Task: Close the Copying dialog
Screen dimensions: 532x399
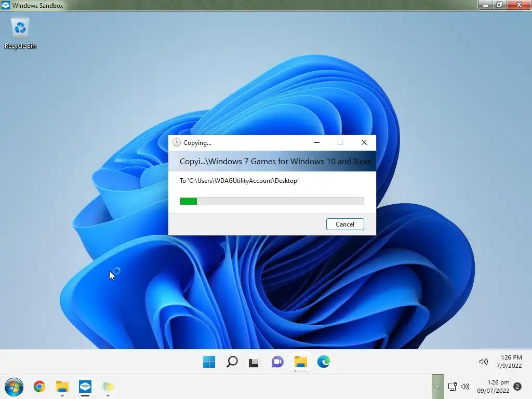Action: tap(364, 142)
